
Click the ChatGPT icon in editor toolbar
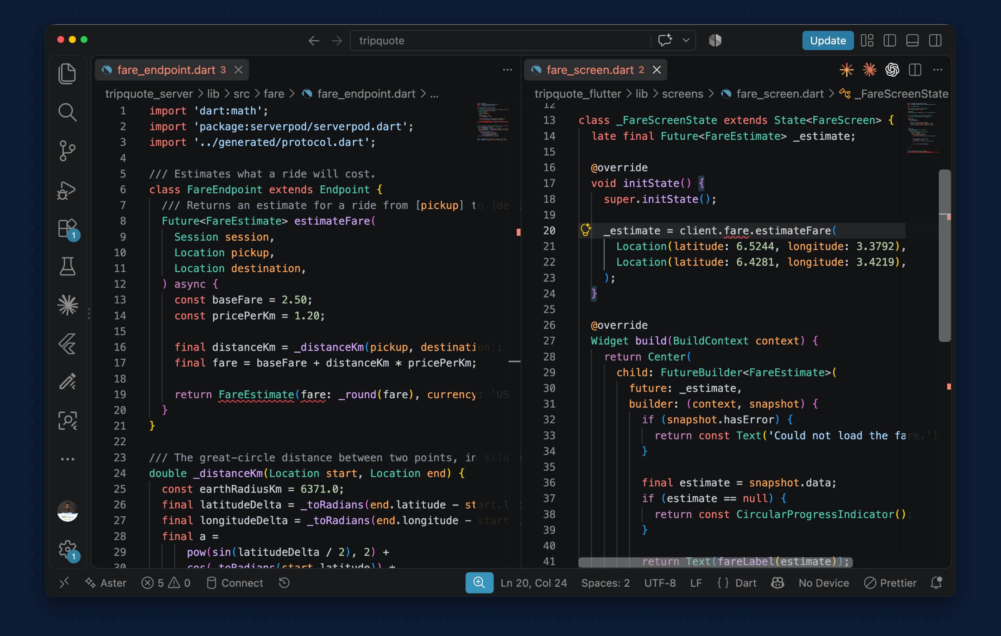[x=892, y=70]
